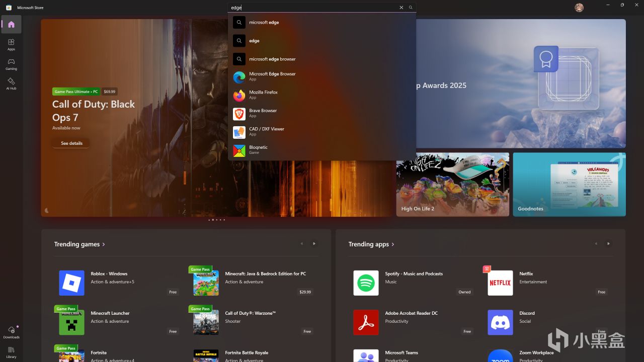This screenshot has height=362, width=644.
Task: Open the Zoom Workplace app icon
Action: click(x=500, y=355)
